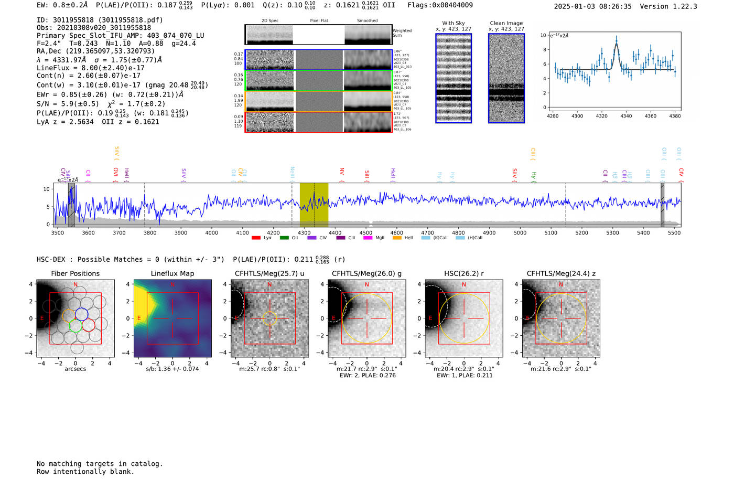Click the P(Lyα): 0.001 header value
This screenshot has height=500, width=734.
point(228,5)
